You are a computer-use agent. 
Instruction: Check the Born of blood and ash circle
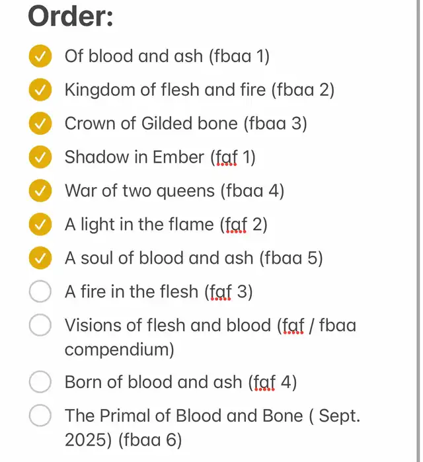coord(40,382)
